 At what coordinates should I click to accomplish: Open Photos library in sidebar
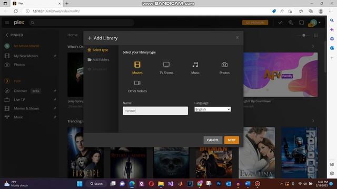19,65
